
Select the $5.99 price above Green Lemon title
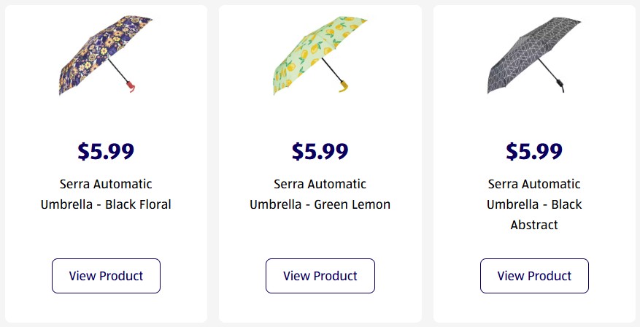point(320,151)
